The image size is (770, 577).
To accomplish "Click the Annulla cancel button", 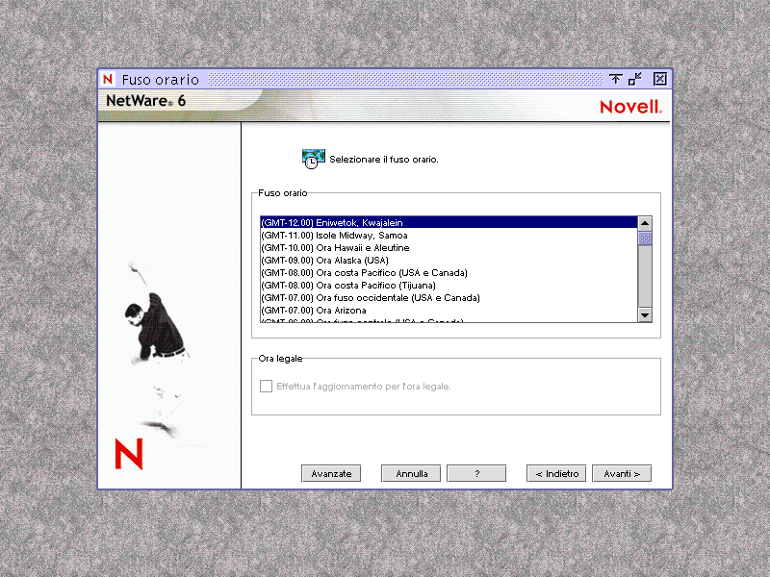I will [x=411, y=473].
